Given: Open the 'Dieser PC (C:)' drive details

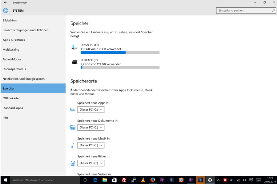Looking at the screenshot, I should point(101,47).
